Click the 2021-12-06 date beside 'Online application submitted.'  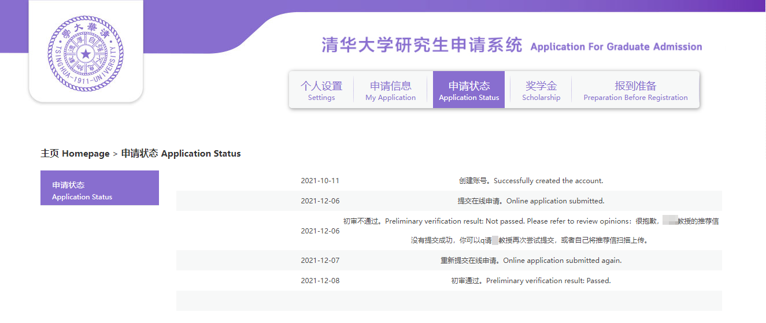320,201
